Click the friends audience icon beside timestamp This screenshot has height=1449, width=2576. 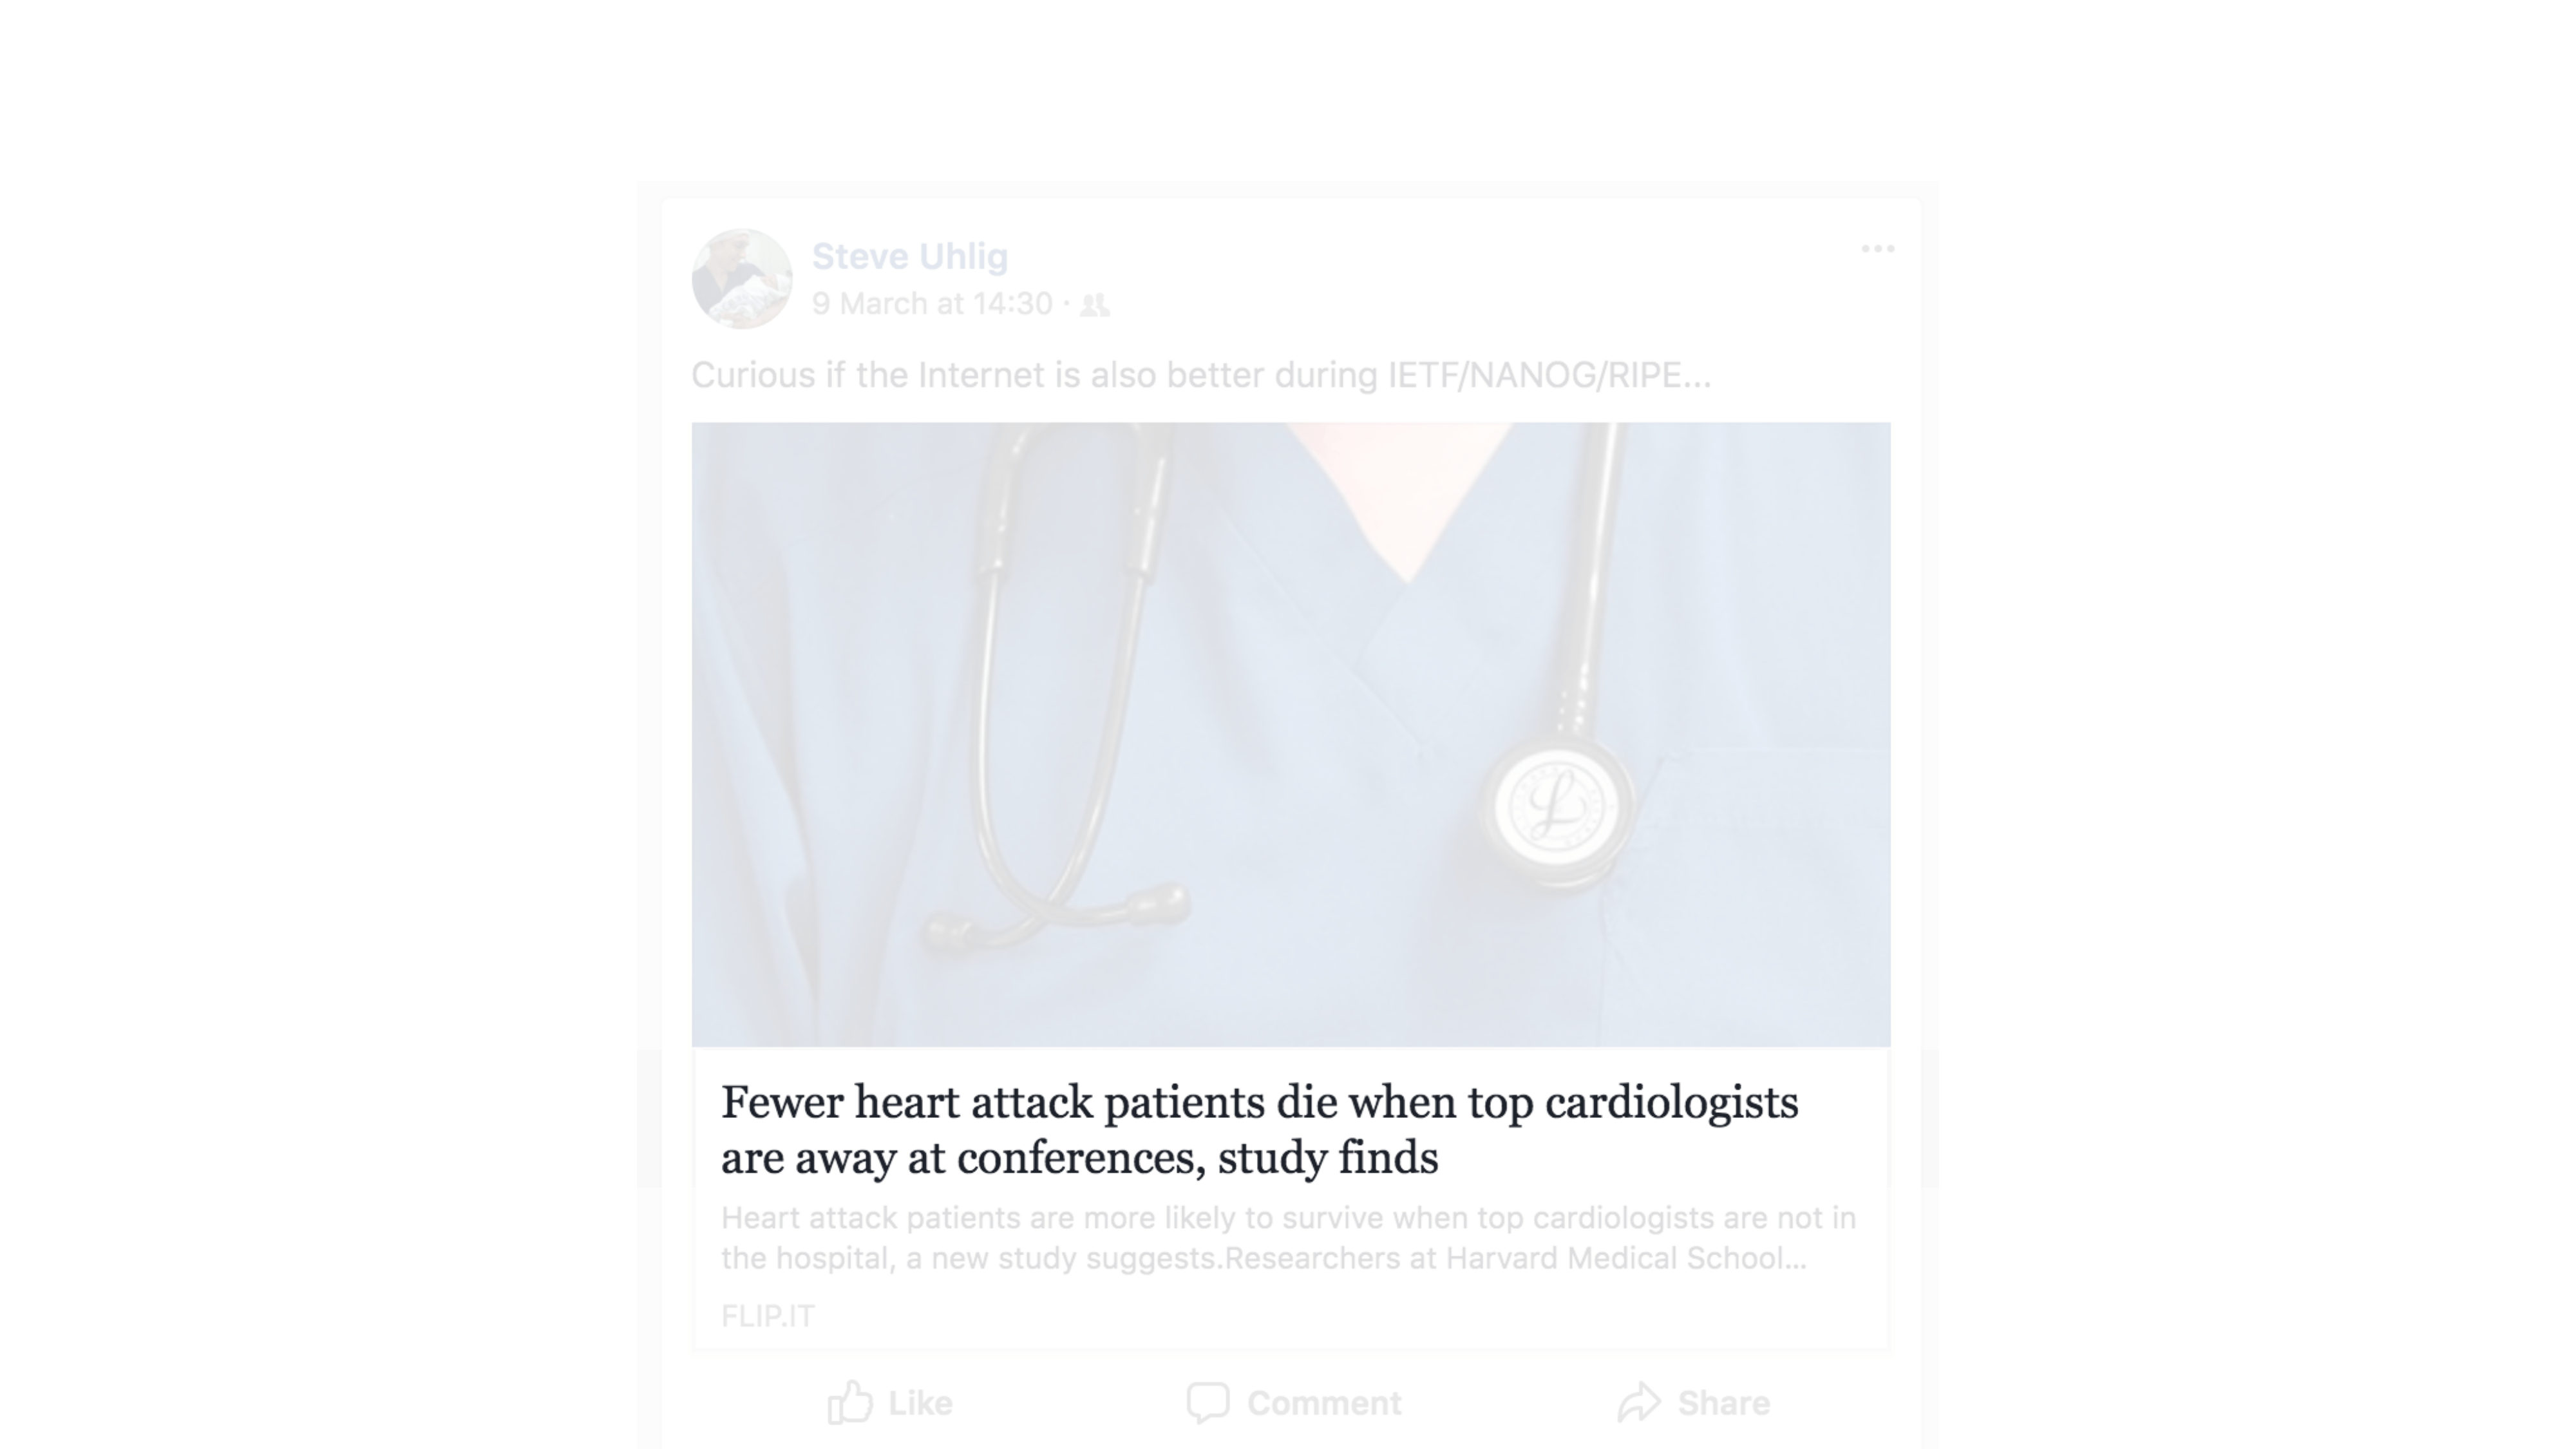[1095, 305]
